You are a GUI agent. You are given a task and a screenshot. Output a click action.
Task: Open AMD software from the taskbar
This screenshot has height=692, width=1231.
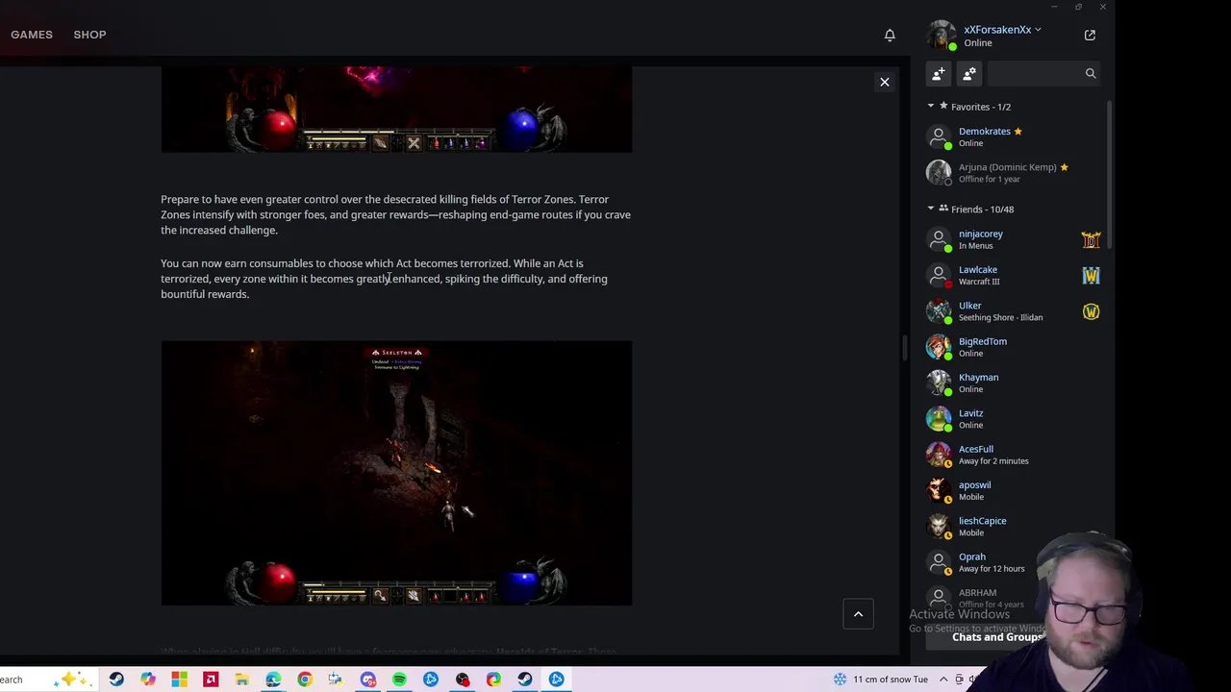tap(211, 680)
